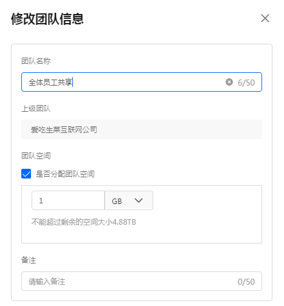Click into the 团队名称 input field
The width and height of the screenshot is (284, 306).
click(142, 82)
